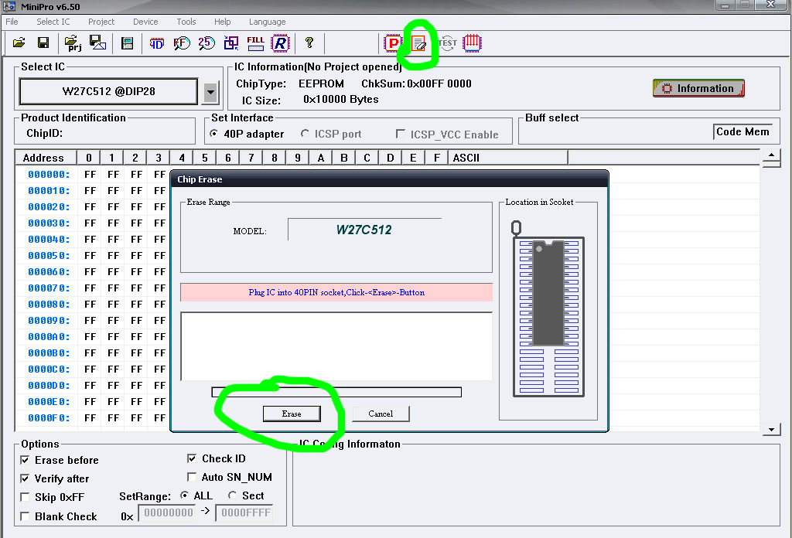Click the red-arrows chip icon
Image resolution: width=792 pixels, height=538 pixels.
(472, 43)
